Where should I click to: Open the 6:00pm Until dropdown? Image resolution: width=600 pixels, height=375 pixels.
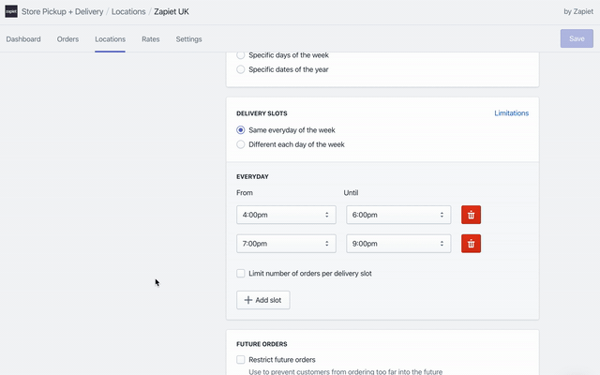tap(397, 215)
